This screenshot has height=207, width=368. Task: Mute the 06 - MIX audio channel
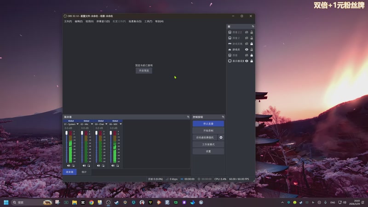coord(113,166)
